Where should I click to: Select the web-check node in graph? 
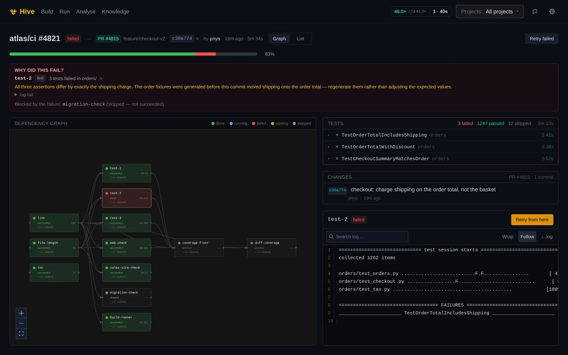[127, 248]
